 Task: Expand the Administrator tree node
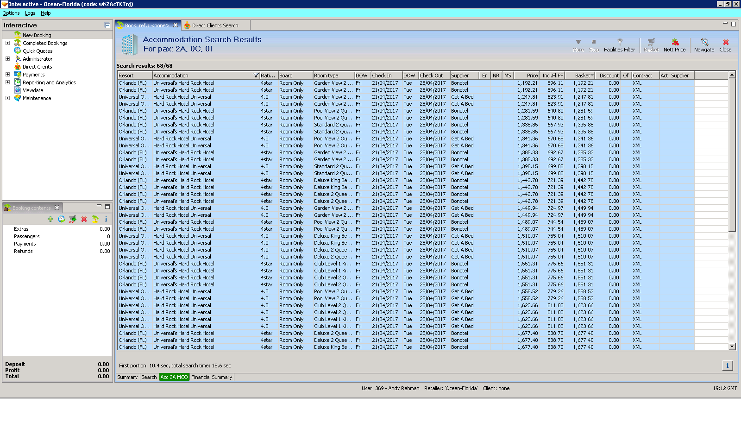[x=7, y=59]
